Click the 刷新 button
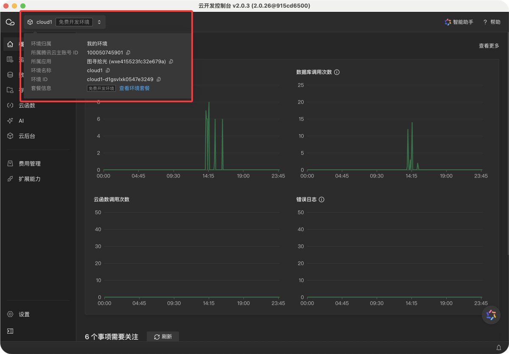 163,337
